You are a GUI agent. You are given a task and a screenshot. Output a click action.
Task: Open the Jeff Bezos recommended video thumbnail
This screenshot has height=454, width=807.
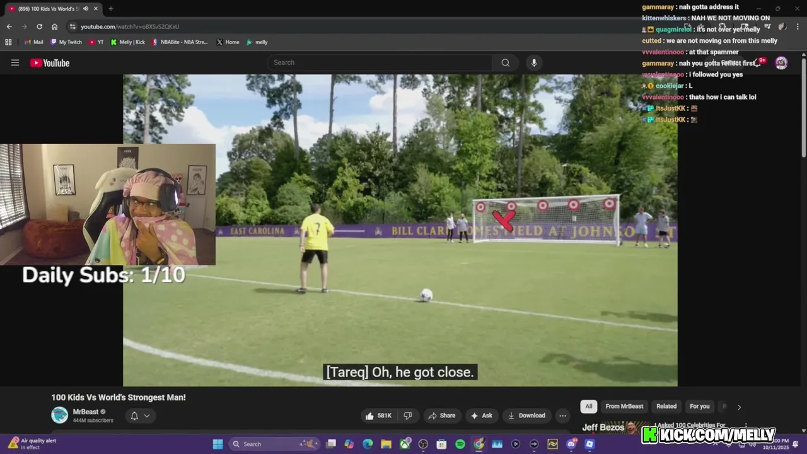pos(615,428)
